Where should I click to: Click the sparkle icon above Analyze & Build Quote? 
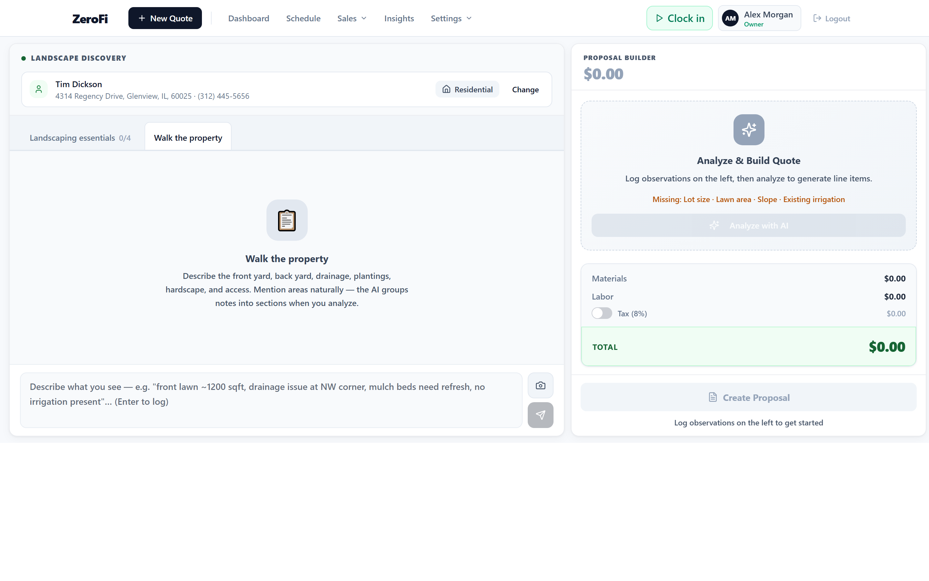749,129
